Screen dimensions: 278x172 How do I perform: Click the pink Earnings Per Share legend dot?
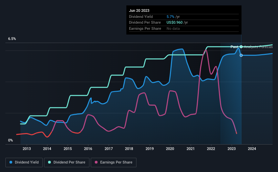96,162
